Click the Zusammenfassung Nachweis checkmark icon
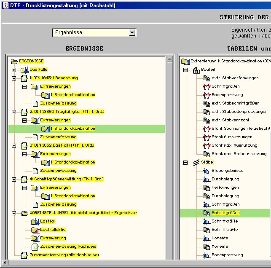The image size is (271, 268). 35,247
